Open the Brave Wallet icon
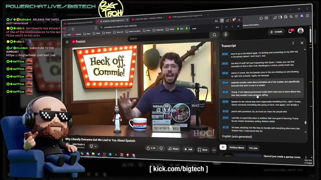Image resolution: width=321 pixels, height=180 pixels. click(286, 17)
